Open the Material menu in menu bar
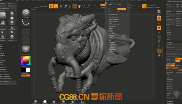Screen dimensions: 182x104 [75, 1]
